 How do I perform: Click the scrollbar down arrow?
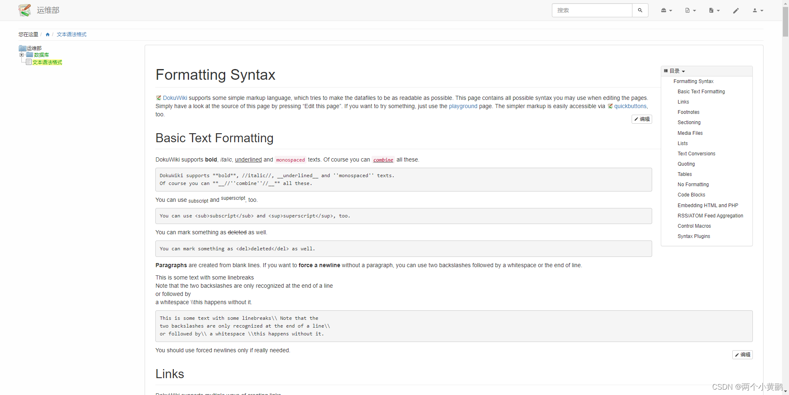point(785,392)
